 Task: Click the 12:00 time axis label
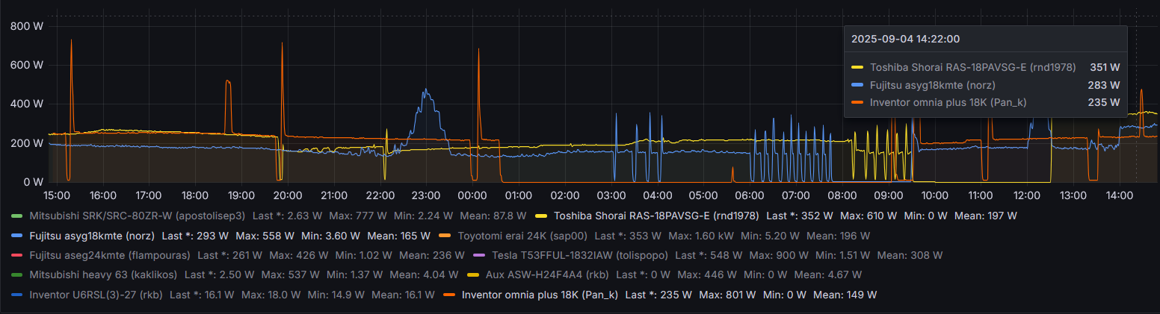click(1026, 195)
